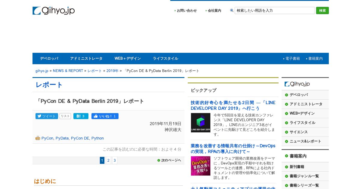Click the small gihyo.jp sidebar logo
Screen dimensions: 361x189
tap(297, 84)
